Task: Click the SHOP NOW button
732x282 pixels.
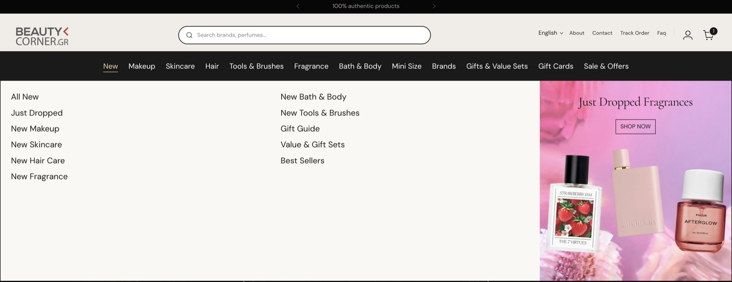Action: point(635,127)
